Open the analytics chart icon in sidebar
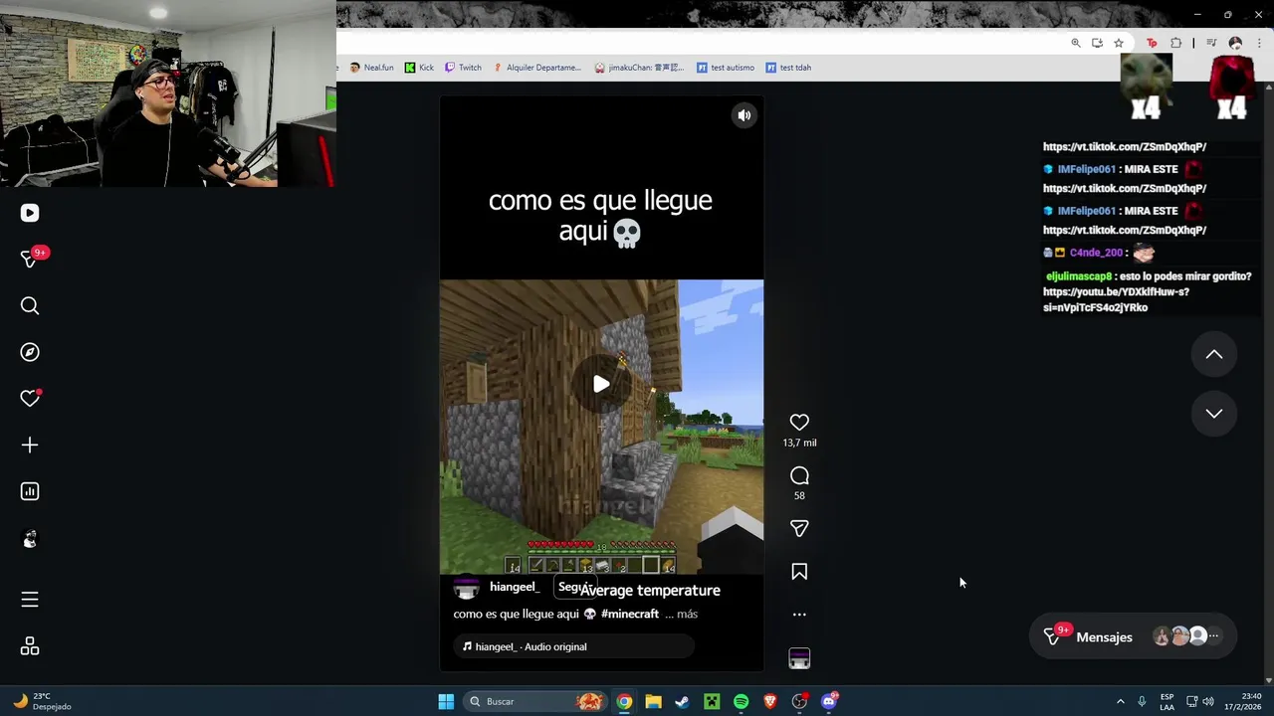This screenshot has height=716, width=1274. point(30,491)
